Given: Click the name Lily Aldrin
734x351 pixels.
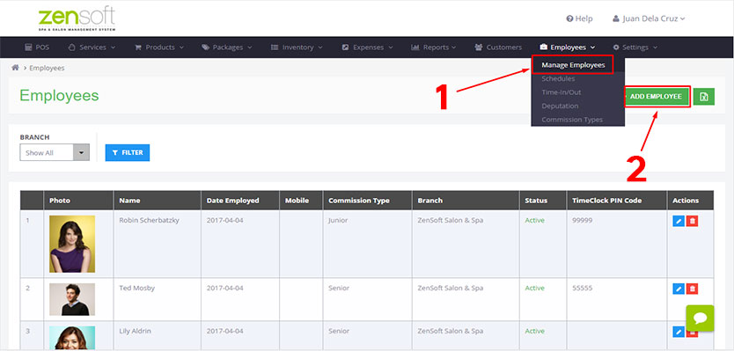Looking at the screenshot, I should tap(135, 331).
